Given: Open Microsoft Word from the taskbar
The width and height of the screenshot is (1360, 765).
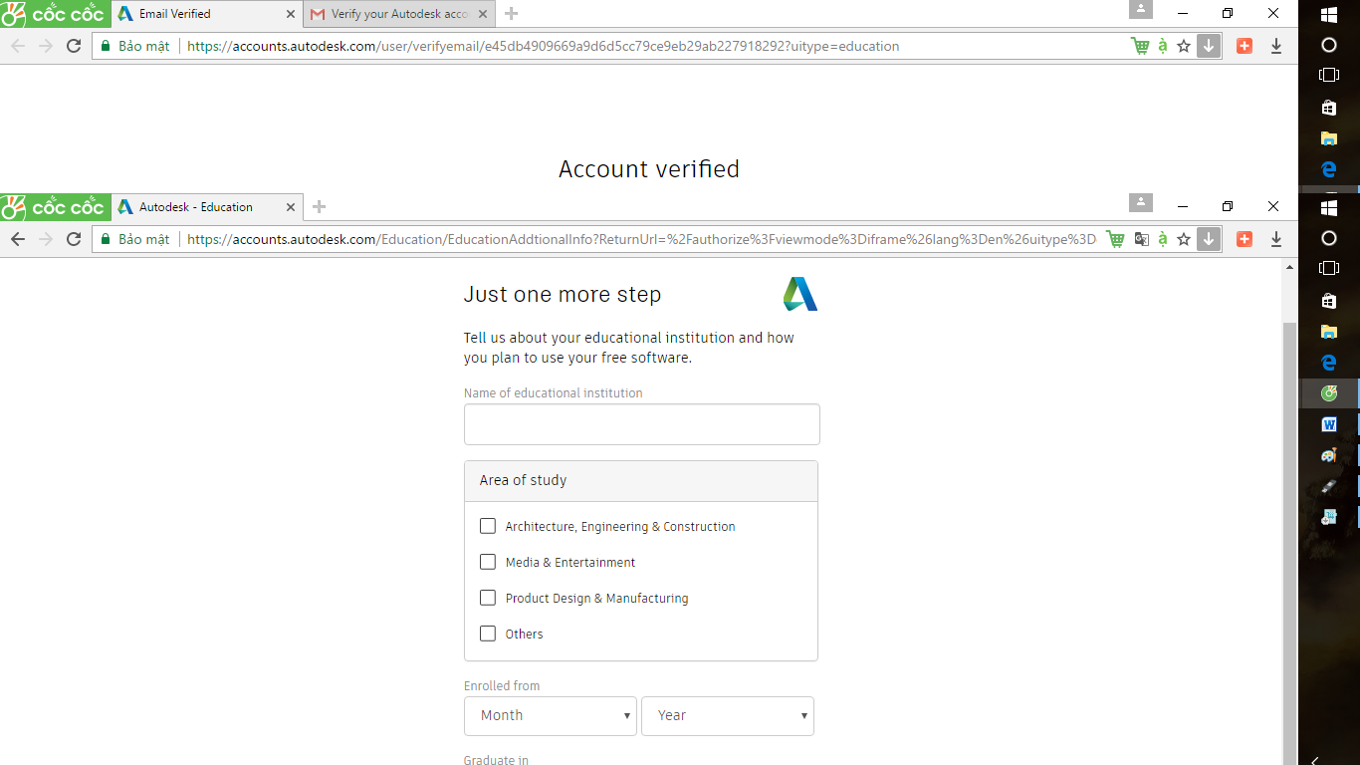Looking at the screenshot, I should (1328, 424).
